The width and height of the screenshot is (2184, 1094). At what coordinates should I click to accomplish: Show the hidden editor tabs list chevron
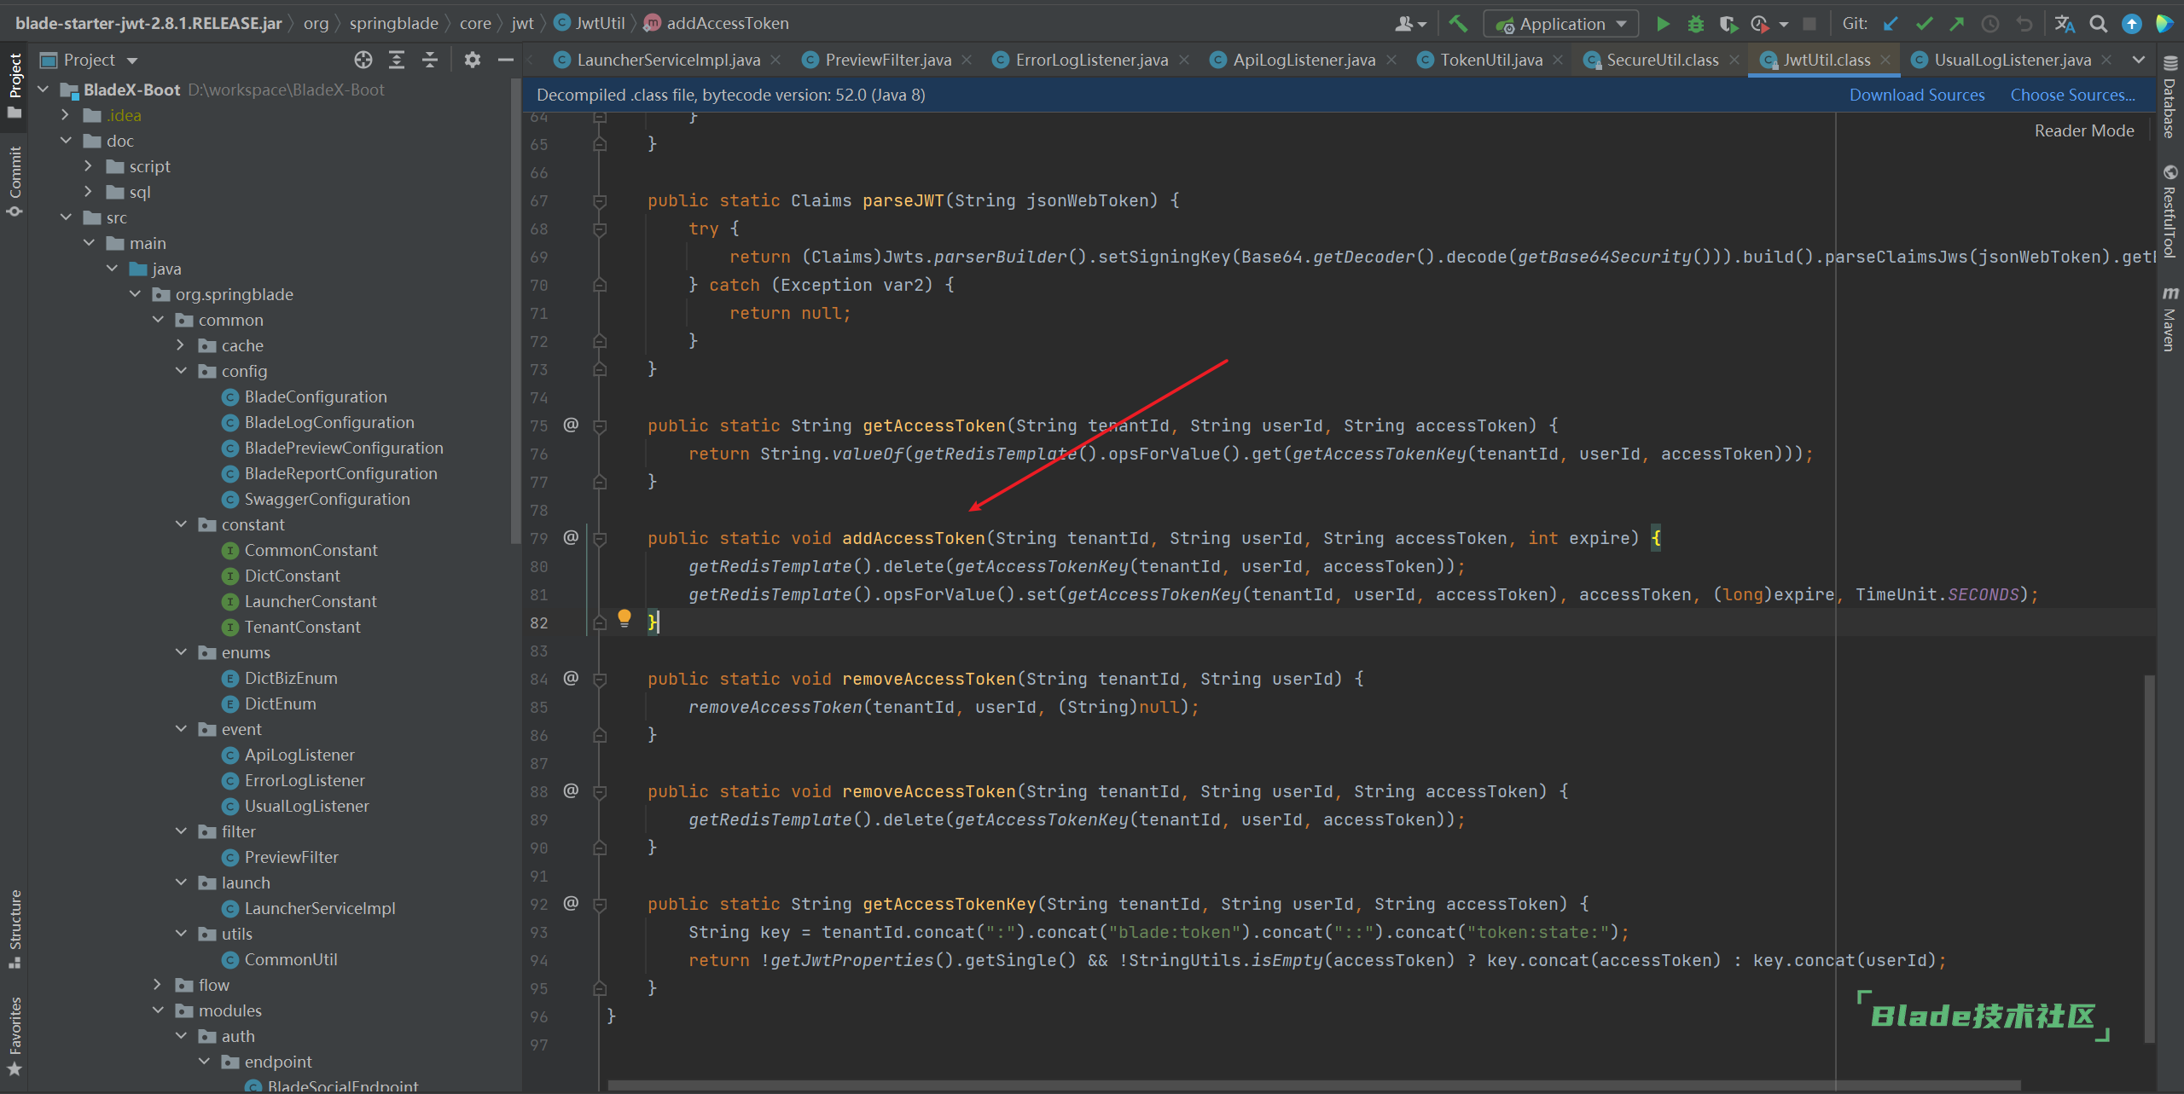click(x=2139, y=60)
